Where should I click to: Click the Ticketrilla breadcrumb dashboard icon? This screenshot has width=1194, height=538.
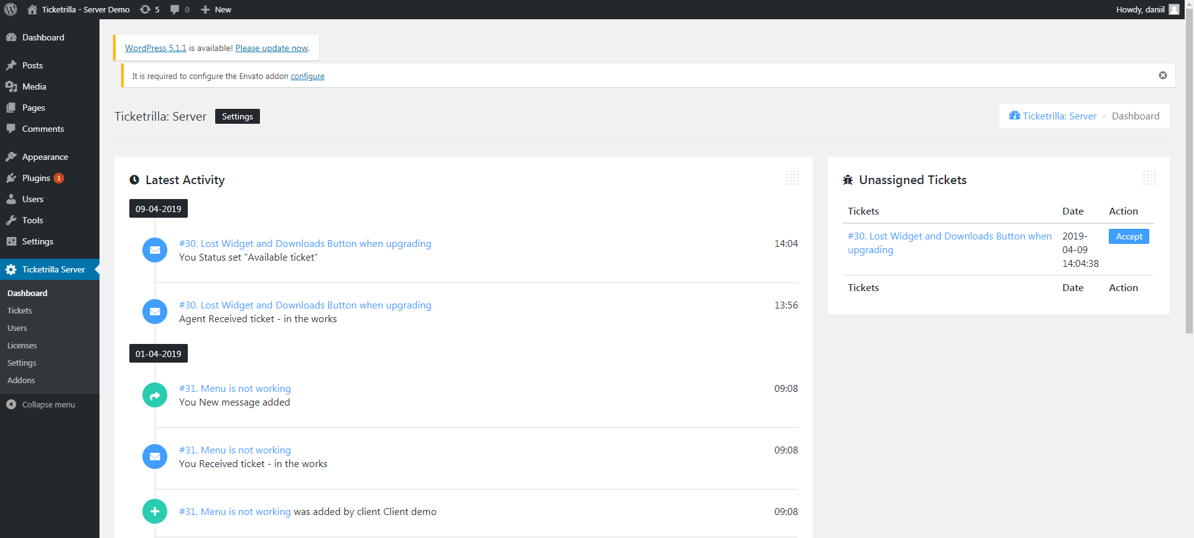pos(1014,116)
